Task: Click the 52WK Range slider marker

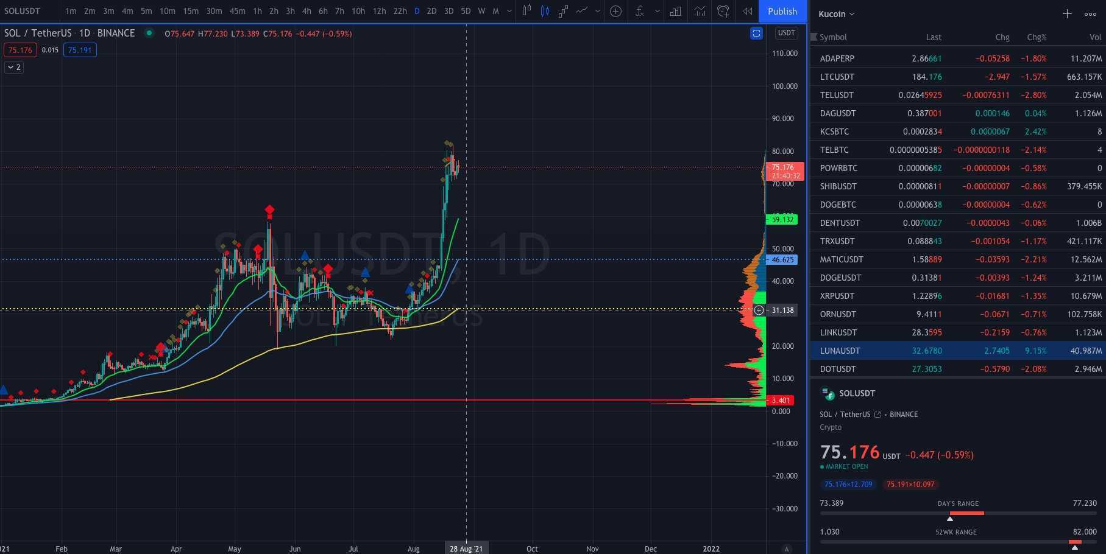Action: [x=1075, y=547]
